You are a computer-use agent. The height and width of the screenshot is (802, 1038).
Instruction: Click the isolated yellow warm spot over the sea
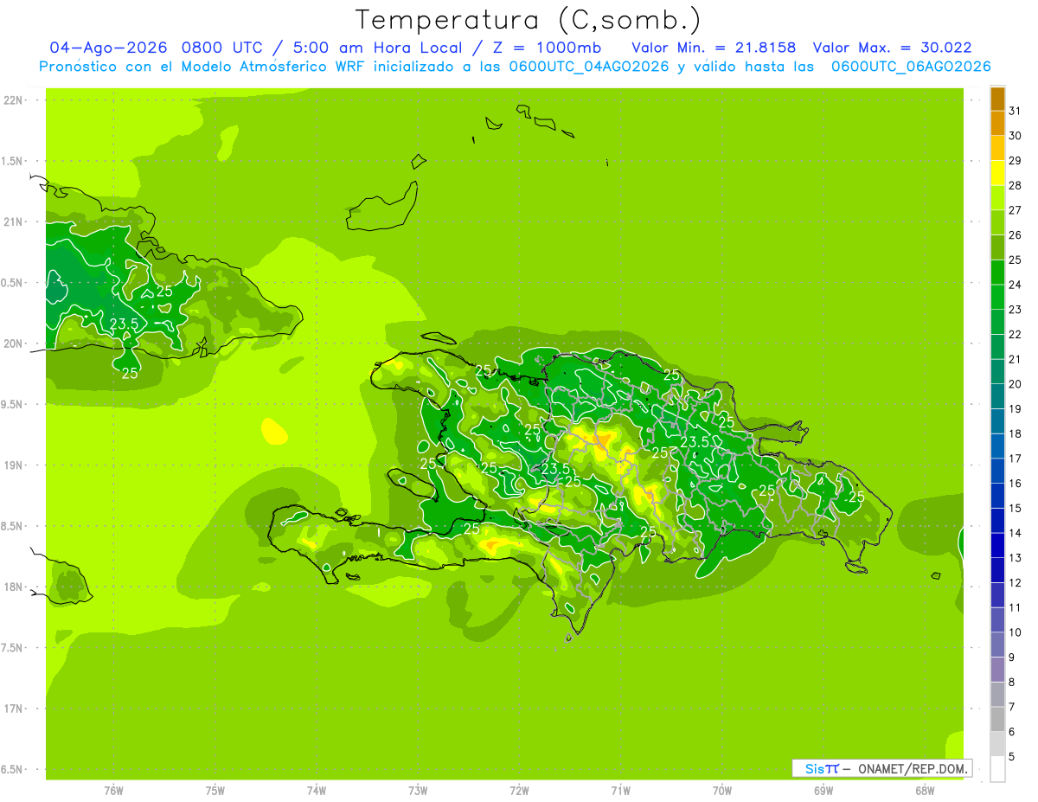(x=273, y=431)
